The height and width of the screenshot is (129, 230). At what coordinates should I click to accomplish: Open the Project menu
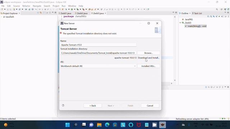pos(56,6)
